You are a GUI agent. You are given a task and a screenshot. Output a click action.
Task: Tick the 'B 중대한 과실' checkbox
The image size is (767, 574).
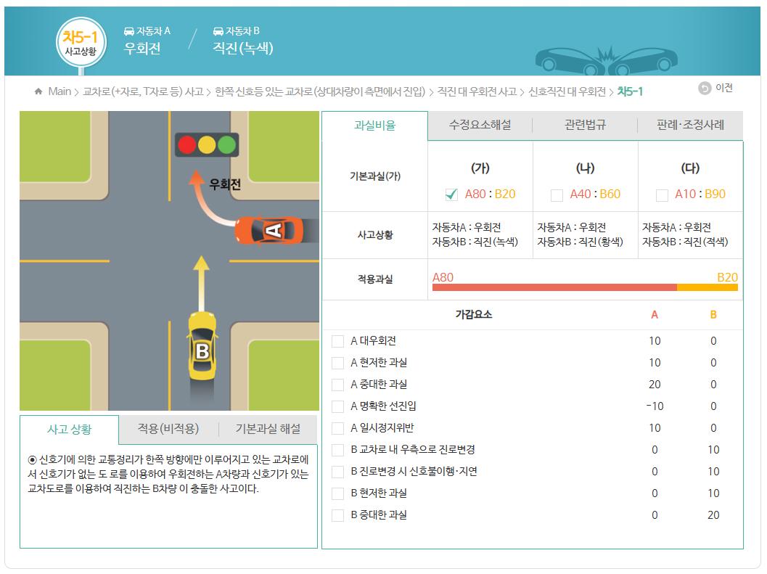coord(338,515)
